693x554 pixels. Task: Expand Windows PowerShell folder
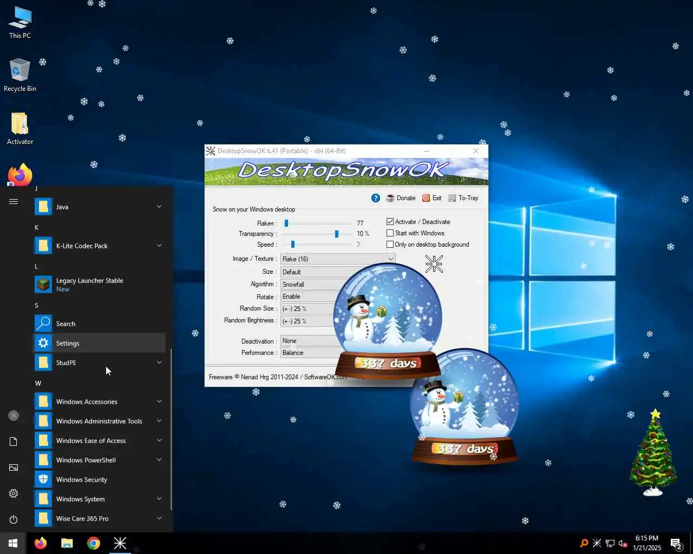99,460
